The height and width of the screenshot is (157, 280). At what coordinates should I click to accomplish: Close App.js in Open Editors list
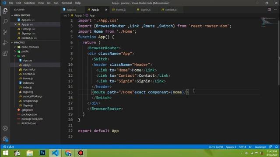(15, 24)
